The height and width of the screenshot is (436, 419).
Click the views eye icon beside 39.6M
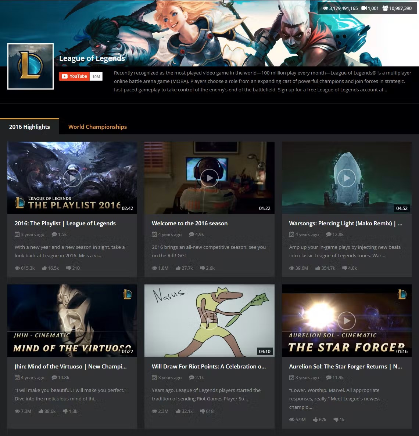(x=292, y=268)
